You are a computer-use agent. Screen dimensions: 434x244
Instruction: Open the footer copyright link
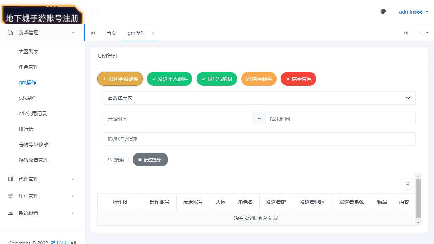(60, 242)
